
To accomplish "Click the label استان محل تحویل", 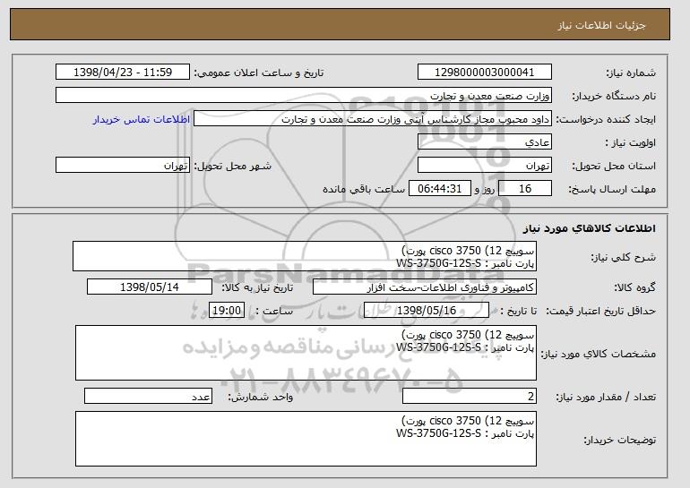I will 614,166.
